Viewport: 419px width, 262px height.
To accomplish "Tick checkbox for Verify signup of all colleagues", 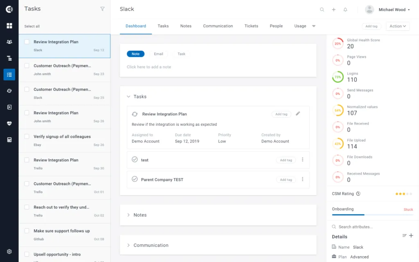I will click(x=27, y=136).
